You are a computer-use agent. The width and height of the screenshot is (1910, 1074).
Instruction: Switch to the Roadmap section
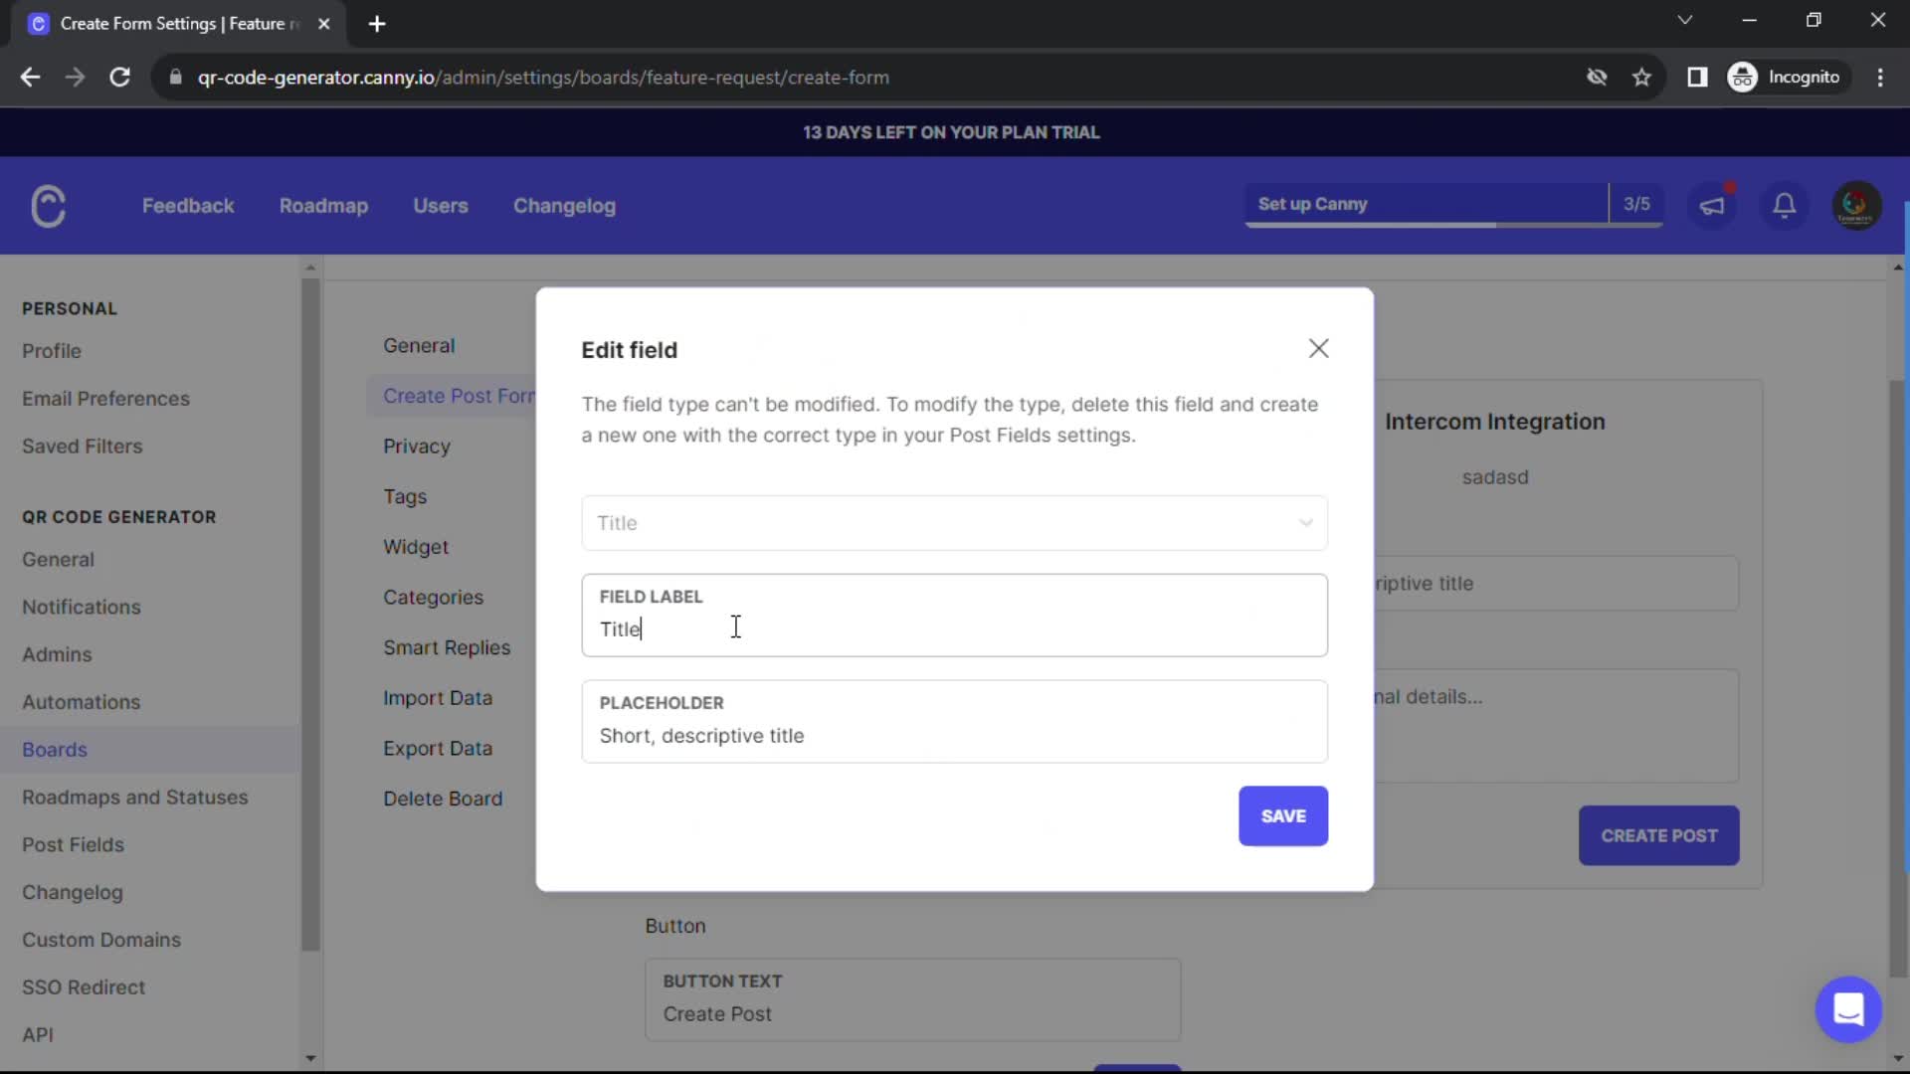pos(323,206)
